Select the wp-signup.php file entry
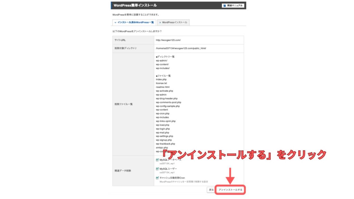This screenshot has height=199, width=354. (x=164, y=140)
